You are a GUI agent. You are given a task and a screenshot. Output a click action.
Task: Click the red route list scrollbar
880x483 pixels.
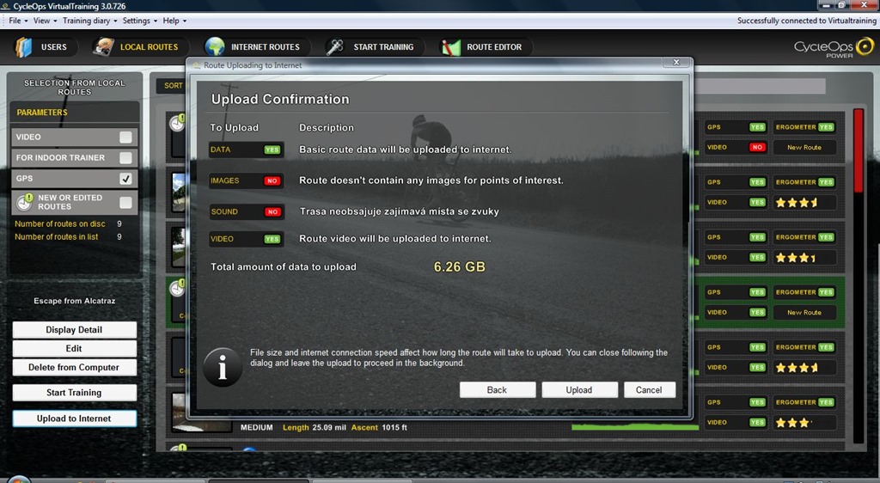pos(859,150)
